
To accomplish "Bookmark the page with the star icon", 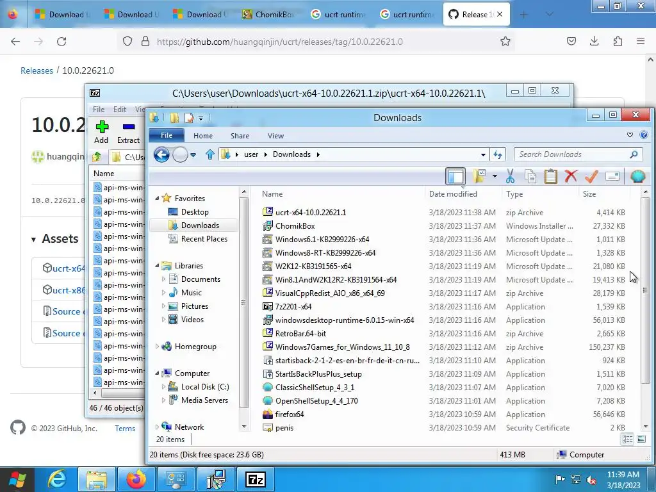I will 505,41.
